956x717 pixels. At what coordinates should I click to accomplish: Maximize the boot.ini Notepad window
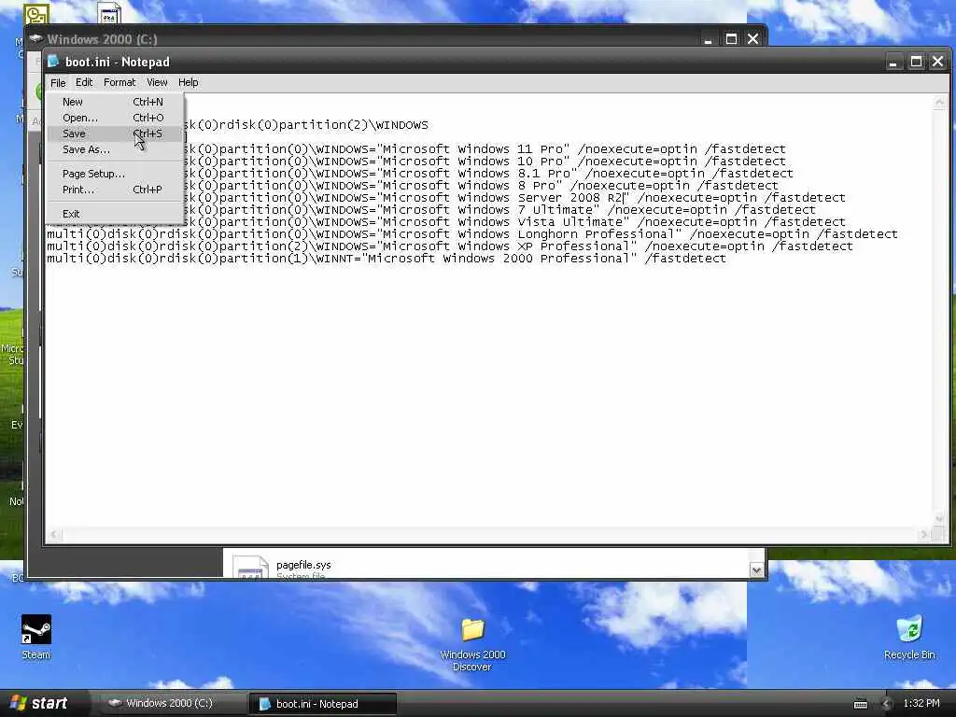916,62
